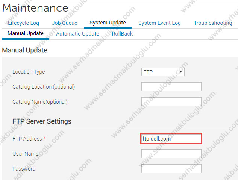Click the Catalog Location (optional) input field
Viewport: 238px width, 180px height.
pyautogui.click(x=171, y=87)
